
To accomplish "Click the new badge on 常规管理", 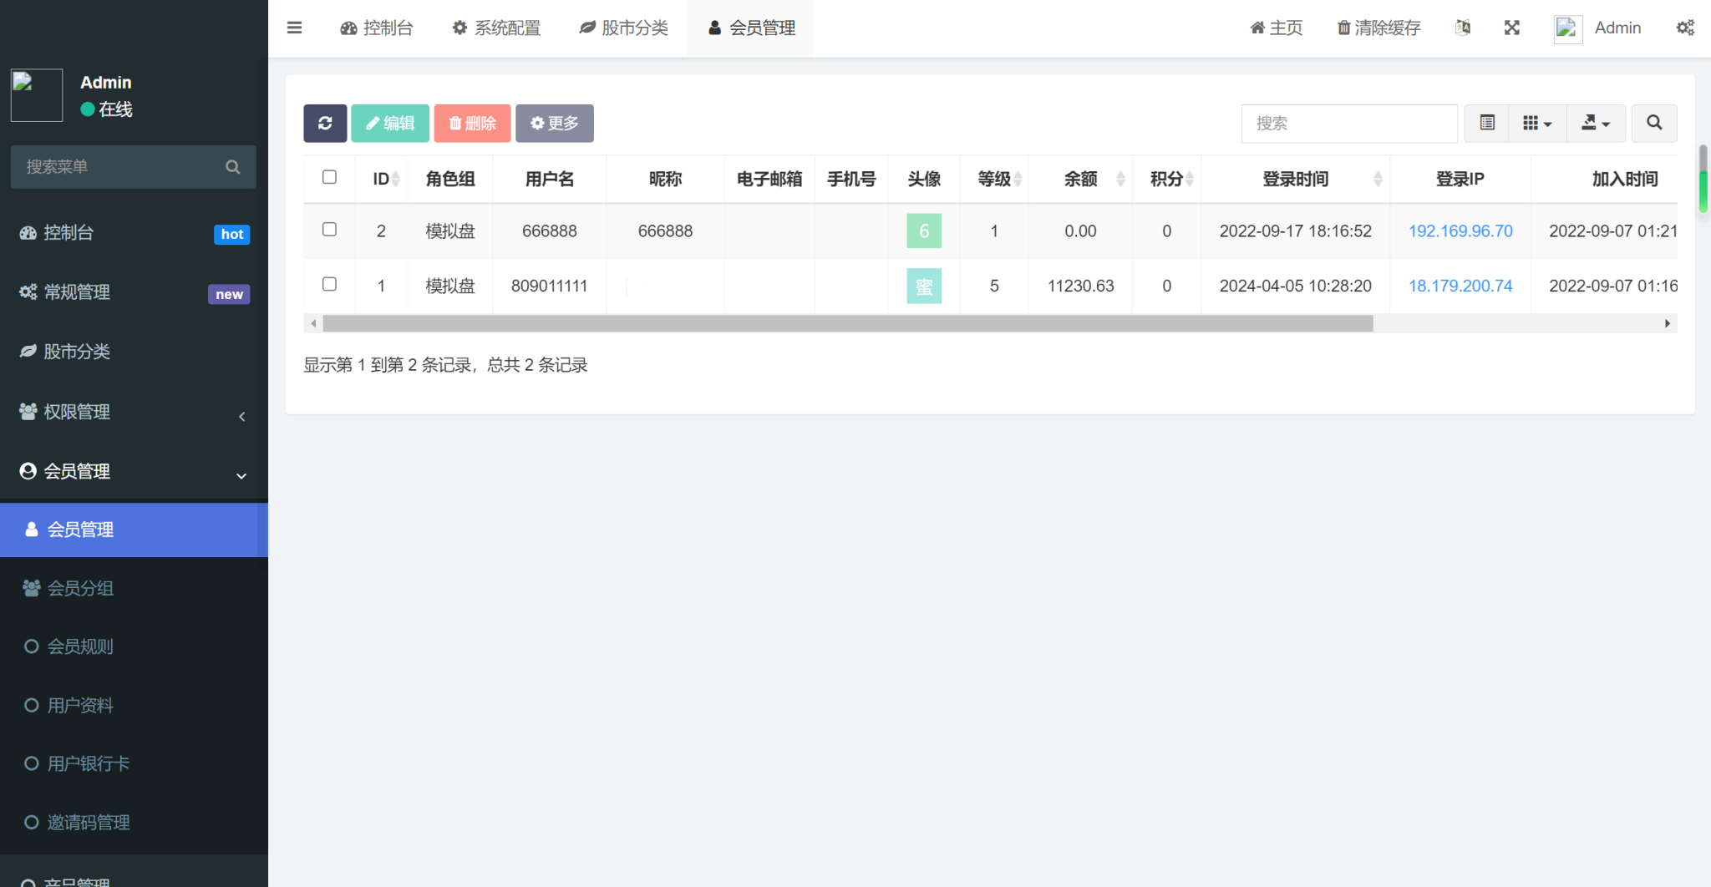I will click(229, 294).
